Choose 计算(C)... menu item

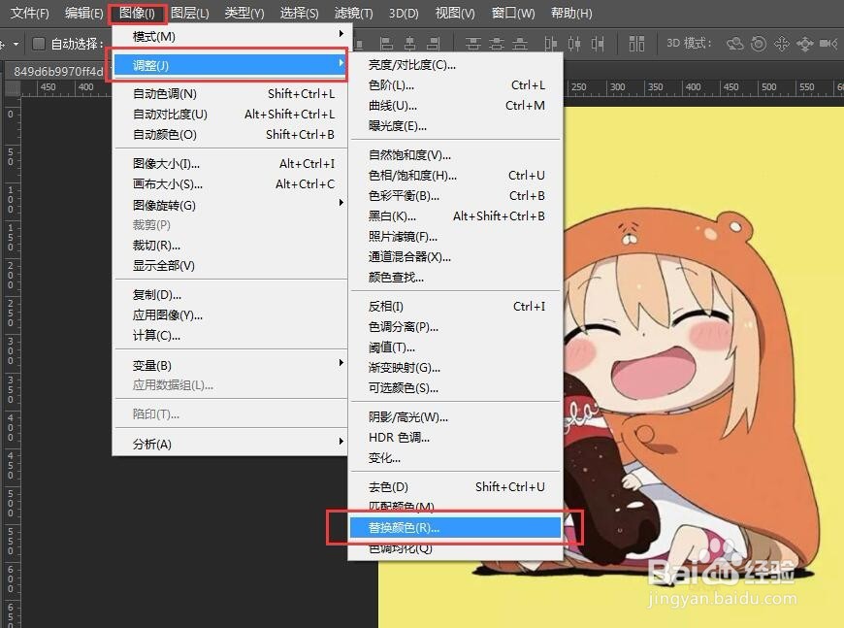pos(230,336)
